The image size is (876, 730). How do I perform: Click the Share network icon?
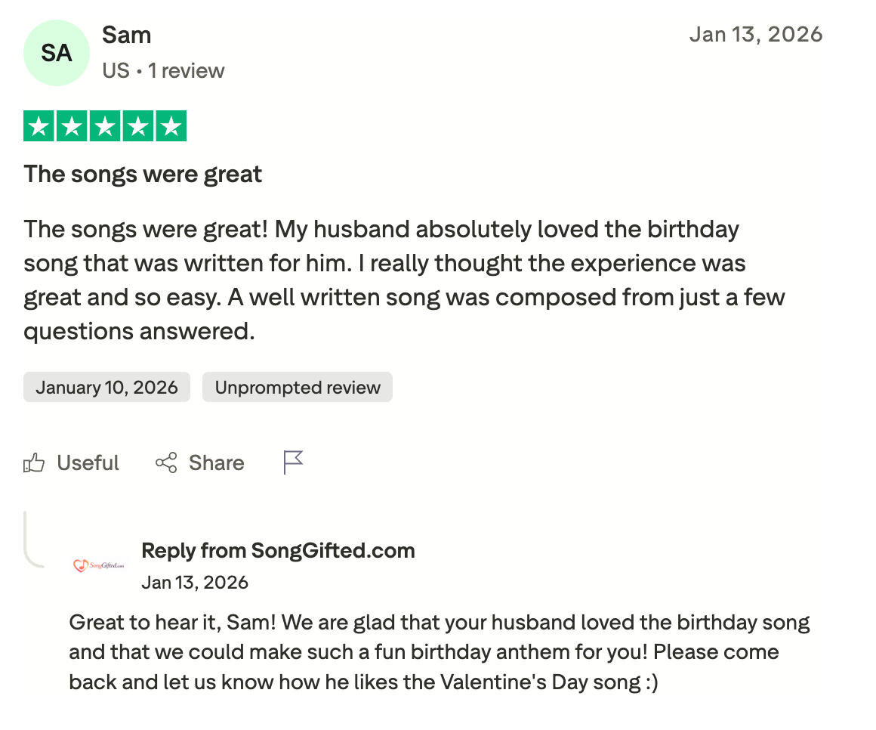pos(166,462)
